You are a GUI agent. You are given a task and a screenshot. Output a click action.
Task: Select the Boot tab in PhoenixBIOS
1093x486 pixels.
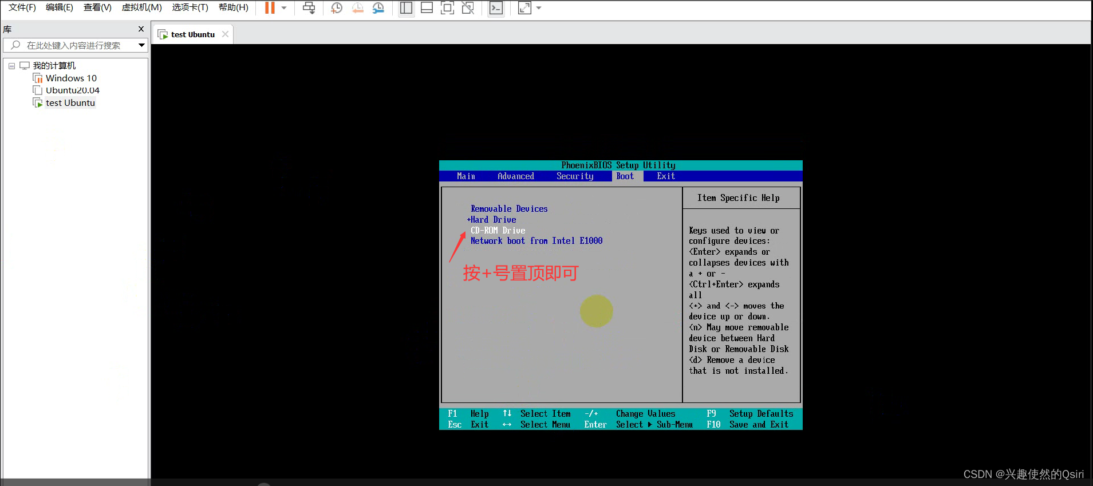point(625,176)
